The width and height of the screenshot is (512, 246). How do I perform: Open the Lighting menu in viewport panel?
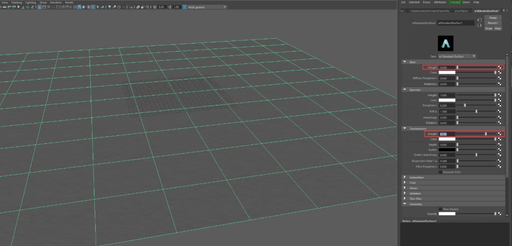[30, 2]
